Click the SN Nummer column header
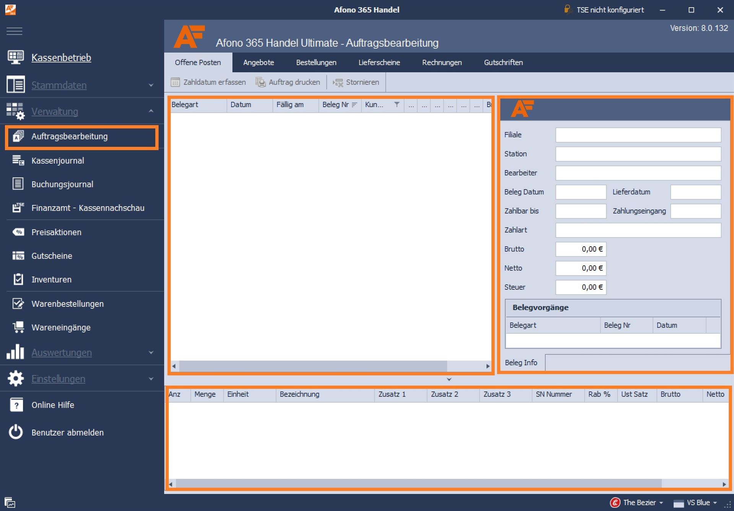The height and width of the screenshot is (511, 734). coord(558,394)
